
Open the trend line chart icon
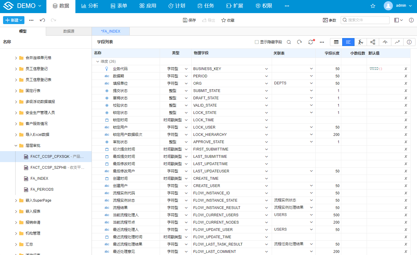[397, 42]
